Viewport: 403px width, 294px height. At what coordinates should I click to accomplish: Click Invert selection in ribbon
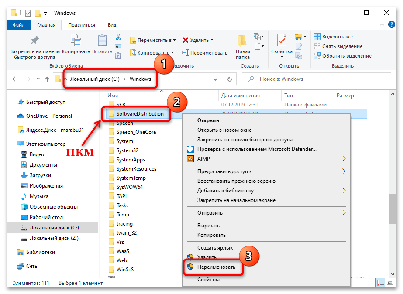click(x=343, y=56)
